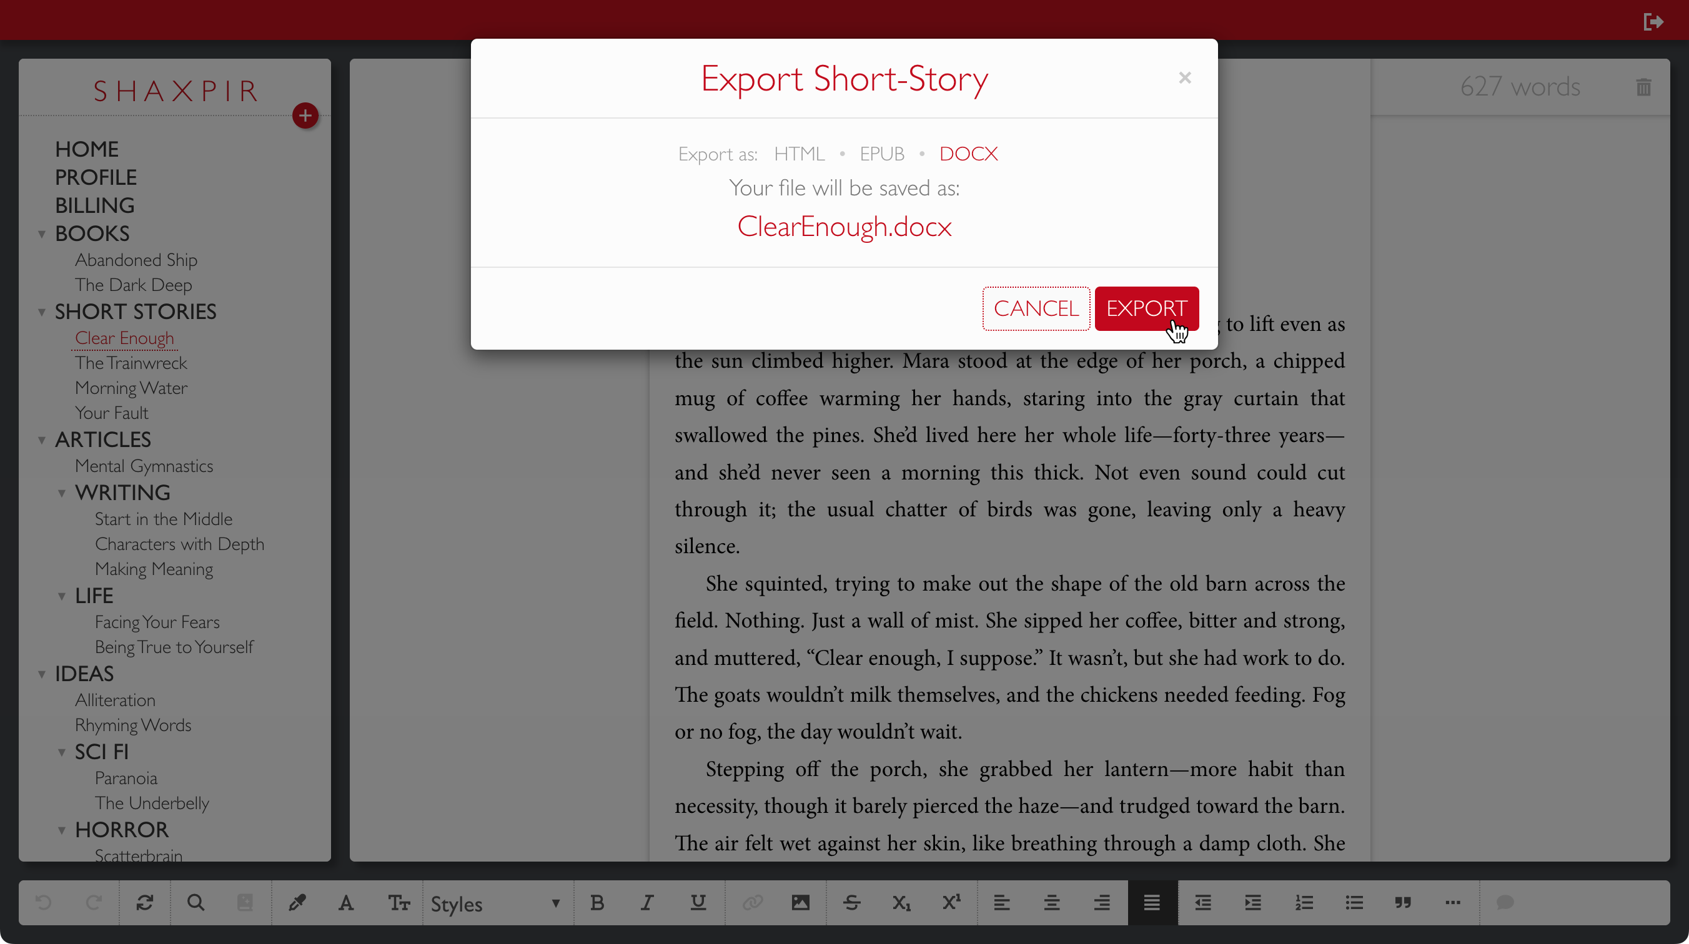
Task: Select HTML export format
Action: pyautogui.click(x=799, y=154)
